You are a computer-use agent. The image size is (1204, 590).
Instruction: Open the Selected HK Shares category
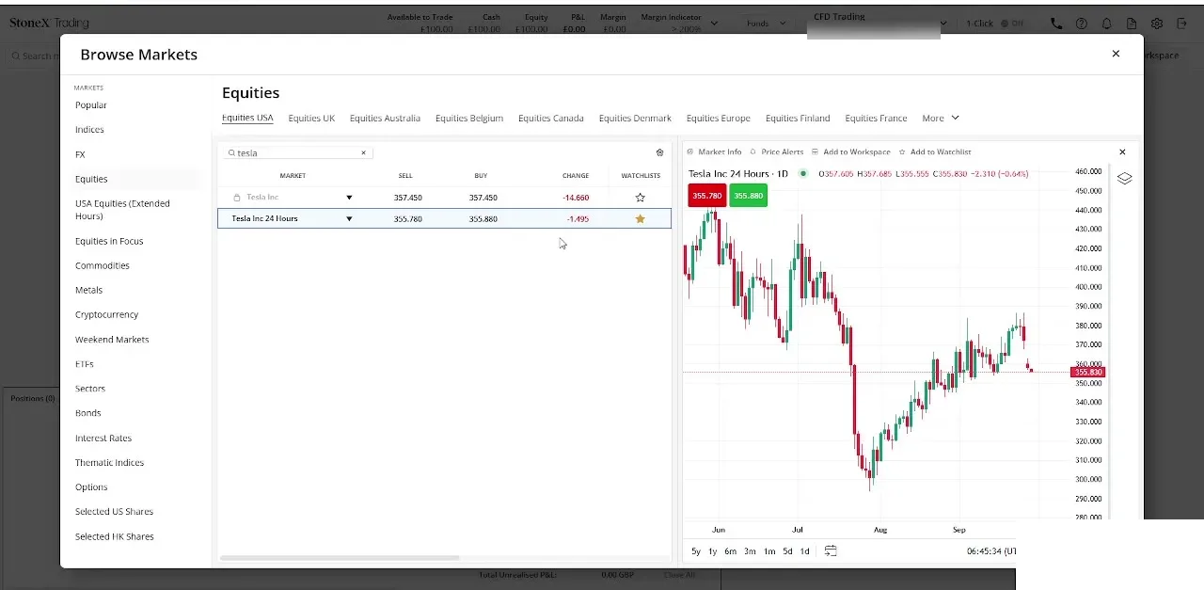coord(115,536)
